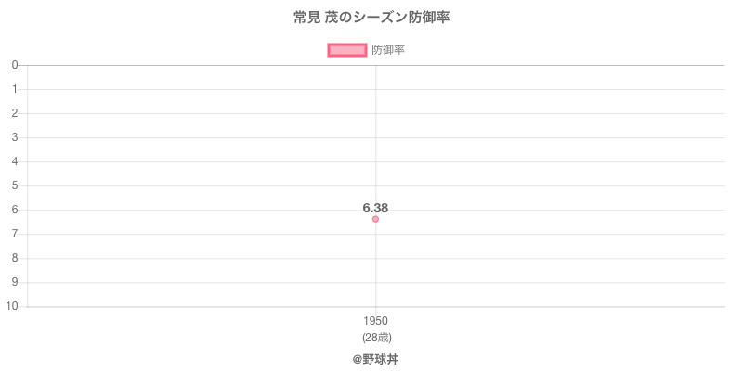
Task: Click the 1950 x-axis year label
Action: (375, 321)
